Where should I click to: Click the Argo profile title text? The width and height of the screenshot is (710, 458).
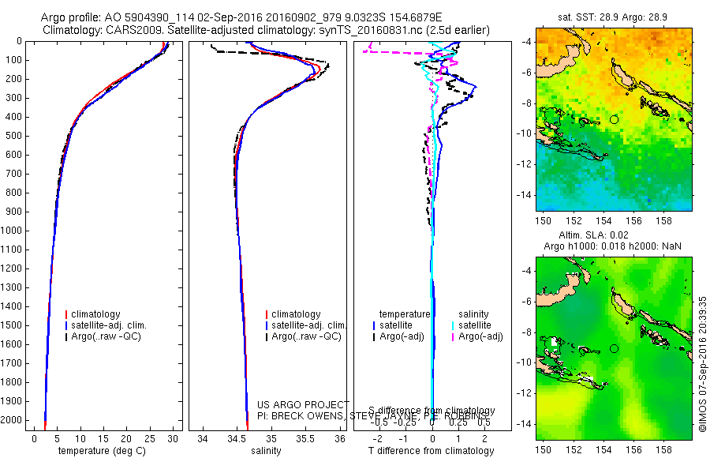[x=241, y=17]
